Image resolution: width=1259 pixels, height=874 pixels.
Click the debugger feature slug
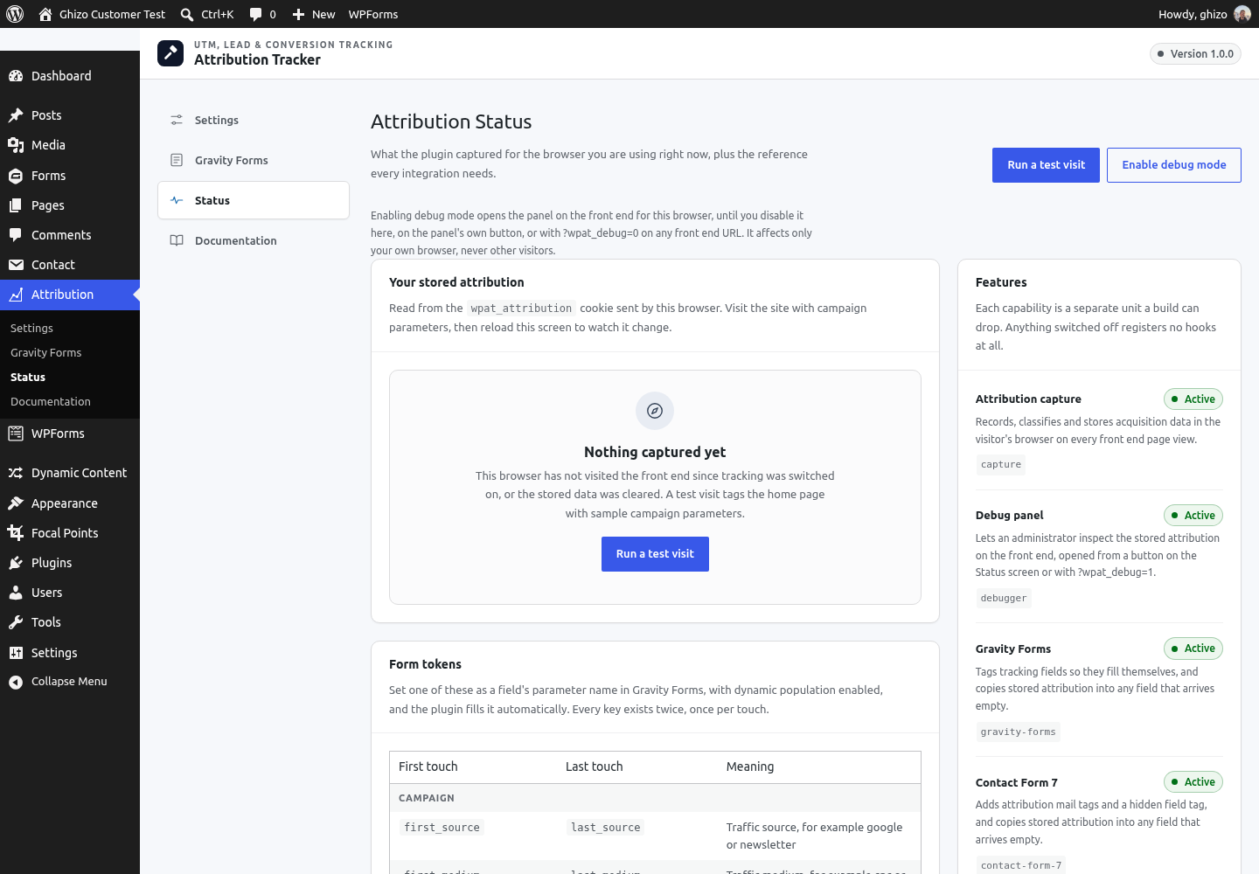[x=1004, y=599]
